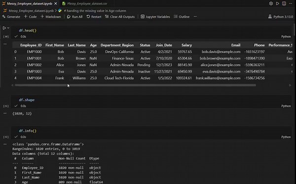Click the Finance-Texas cell
296x184 pixels.
coord(123,58)
